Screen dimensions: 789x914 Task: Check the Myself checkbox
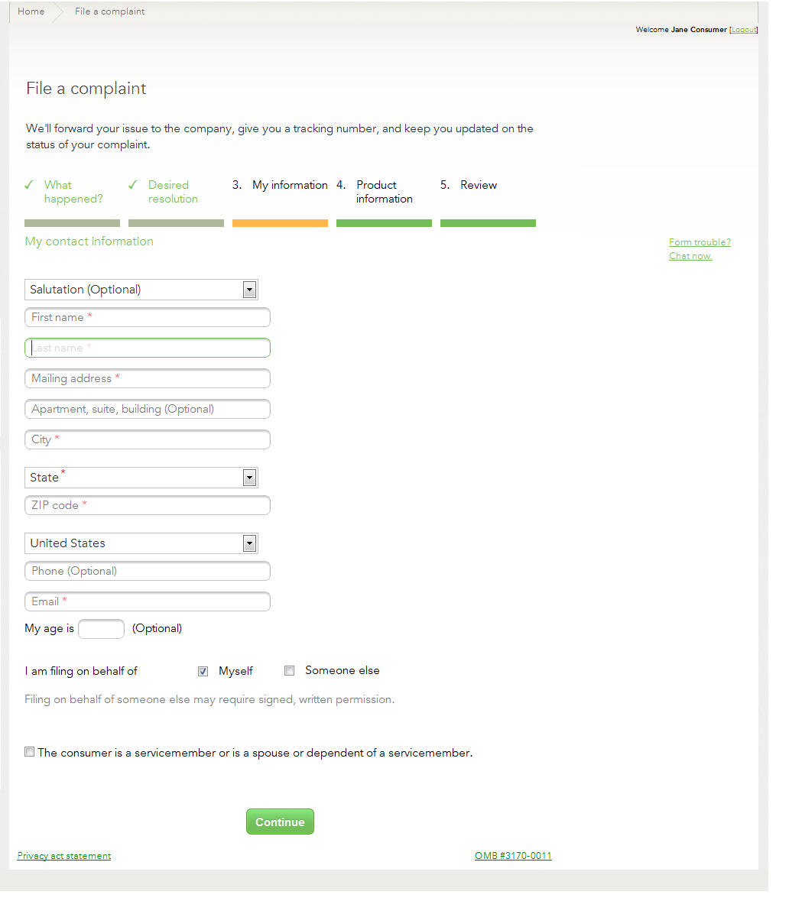coord(203,671)
